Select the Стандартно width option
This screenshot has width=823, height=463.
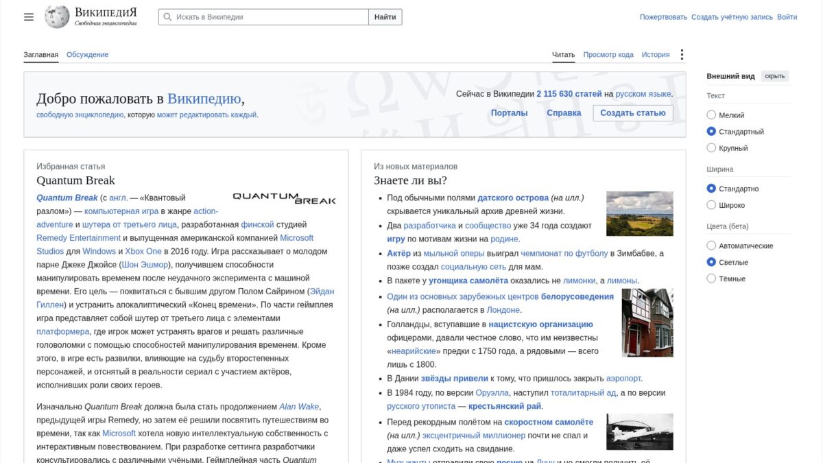coord(711,189)
